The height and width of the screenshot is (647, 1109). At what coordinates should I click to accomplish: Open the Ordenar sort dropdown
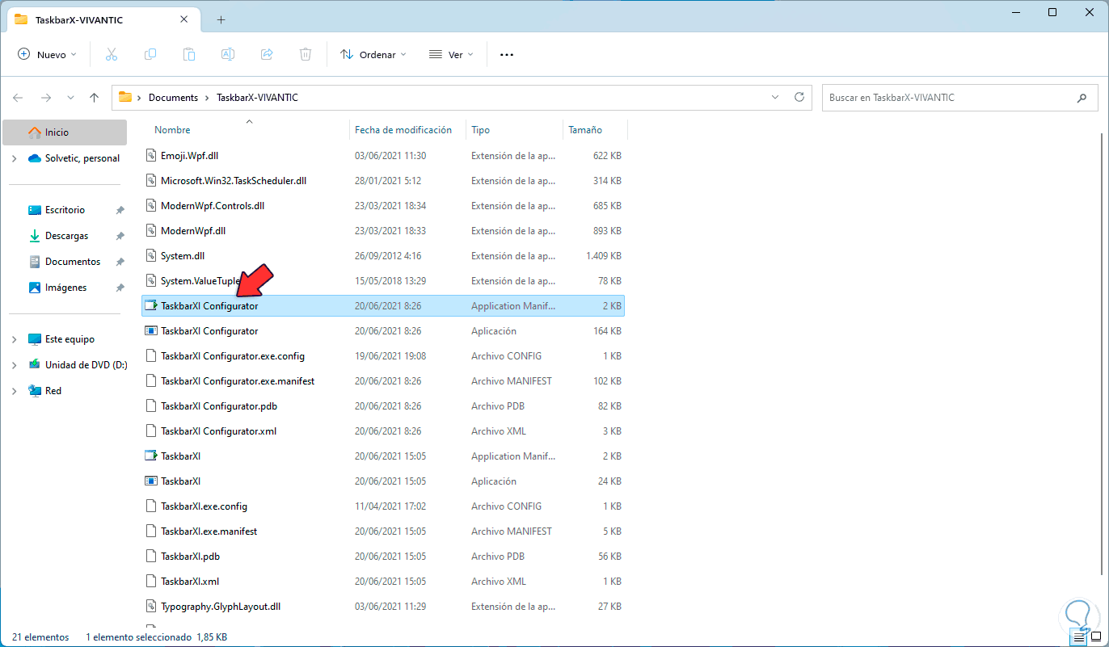[x=373, y=54]
